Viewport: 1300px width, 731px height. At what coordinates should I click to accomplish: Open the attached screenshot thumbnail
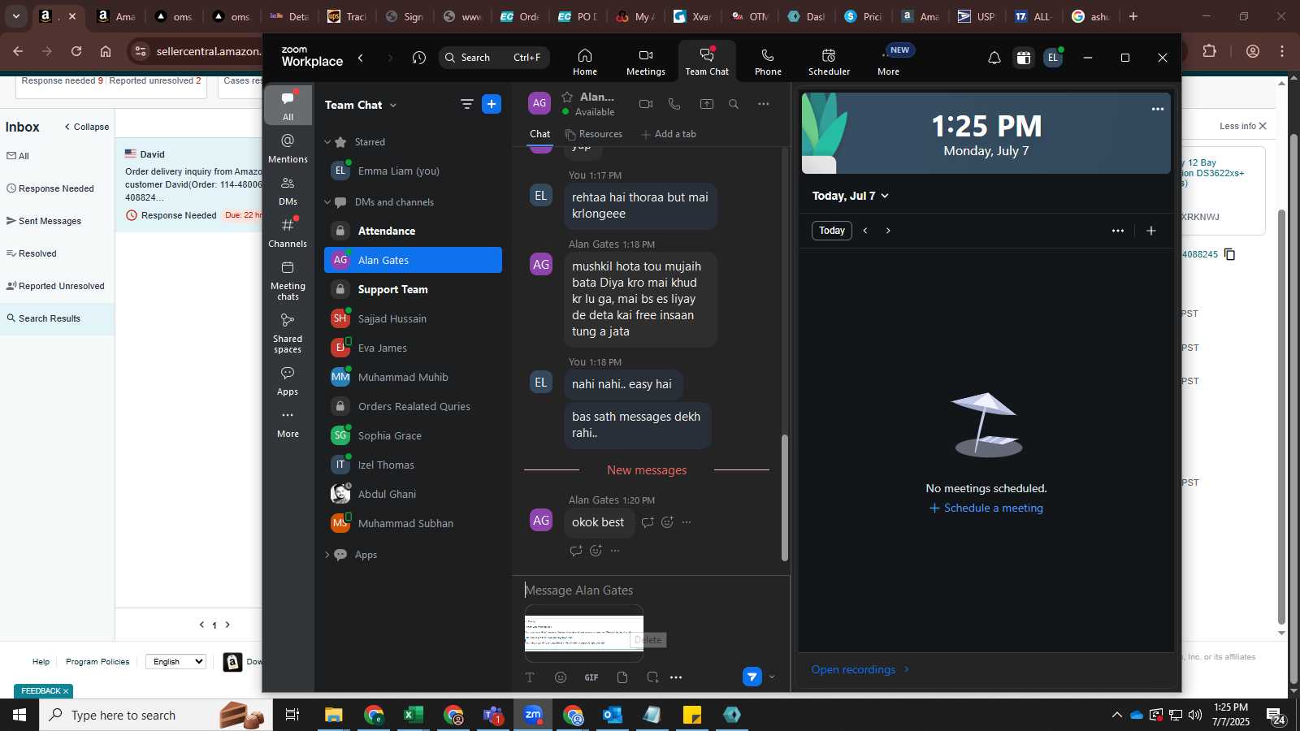[584, 634]
